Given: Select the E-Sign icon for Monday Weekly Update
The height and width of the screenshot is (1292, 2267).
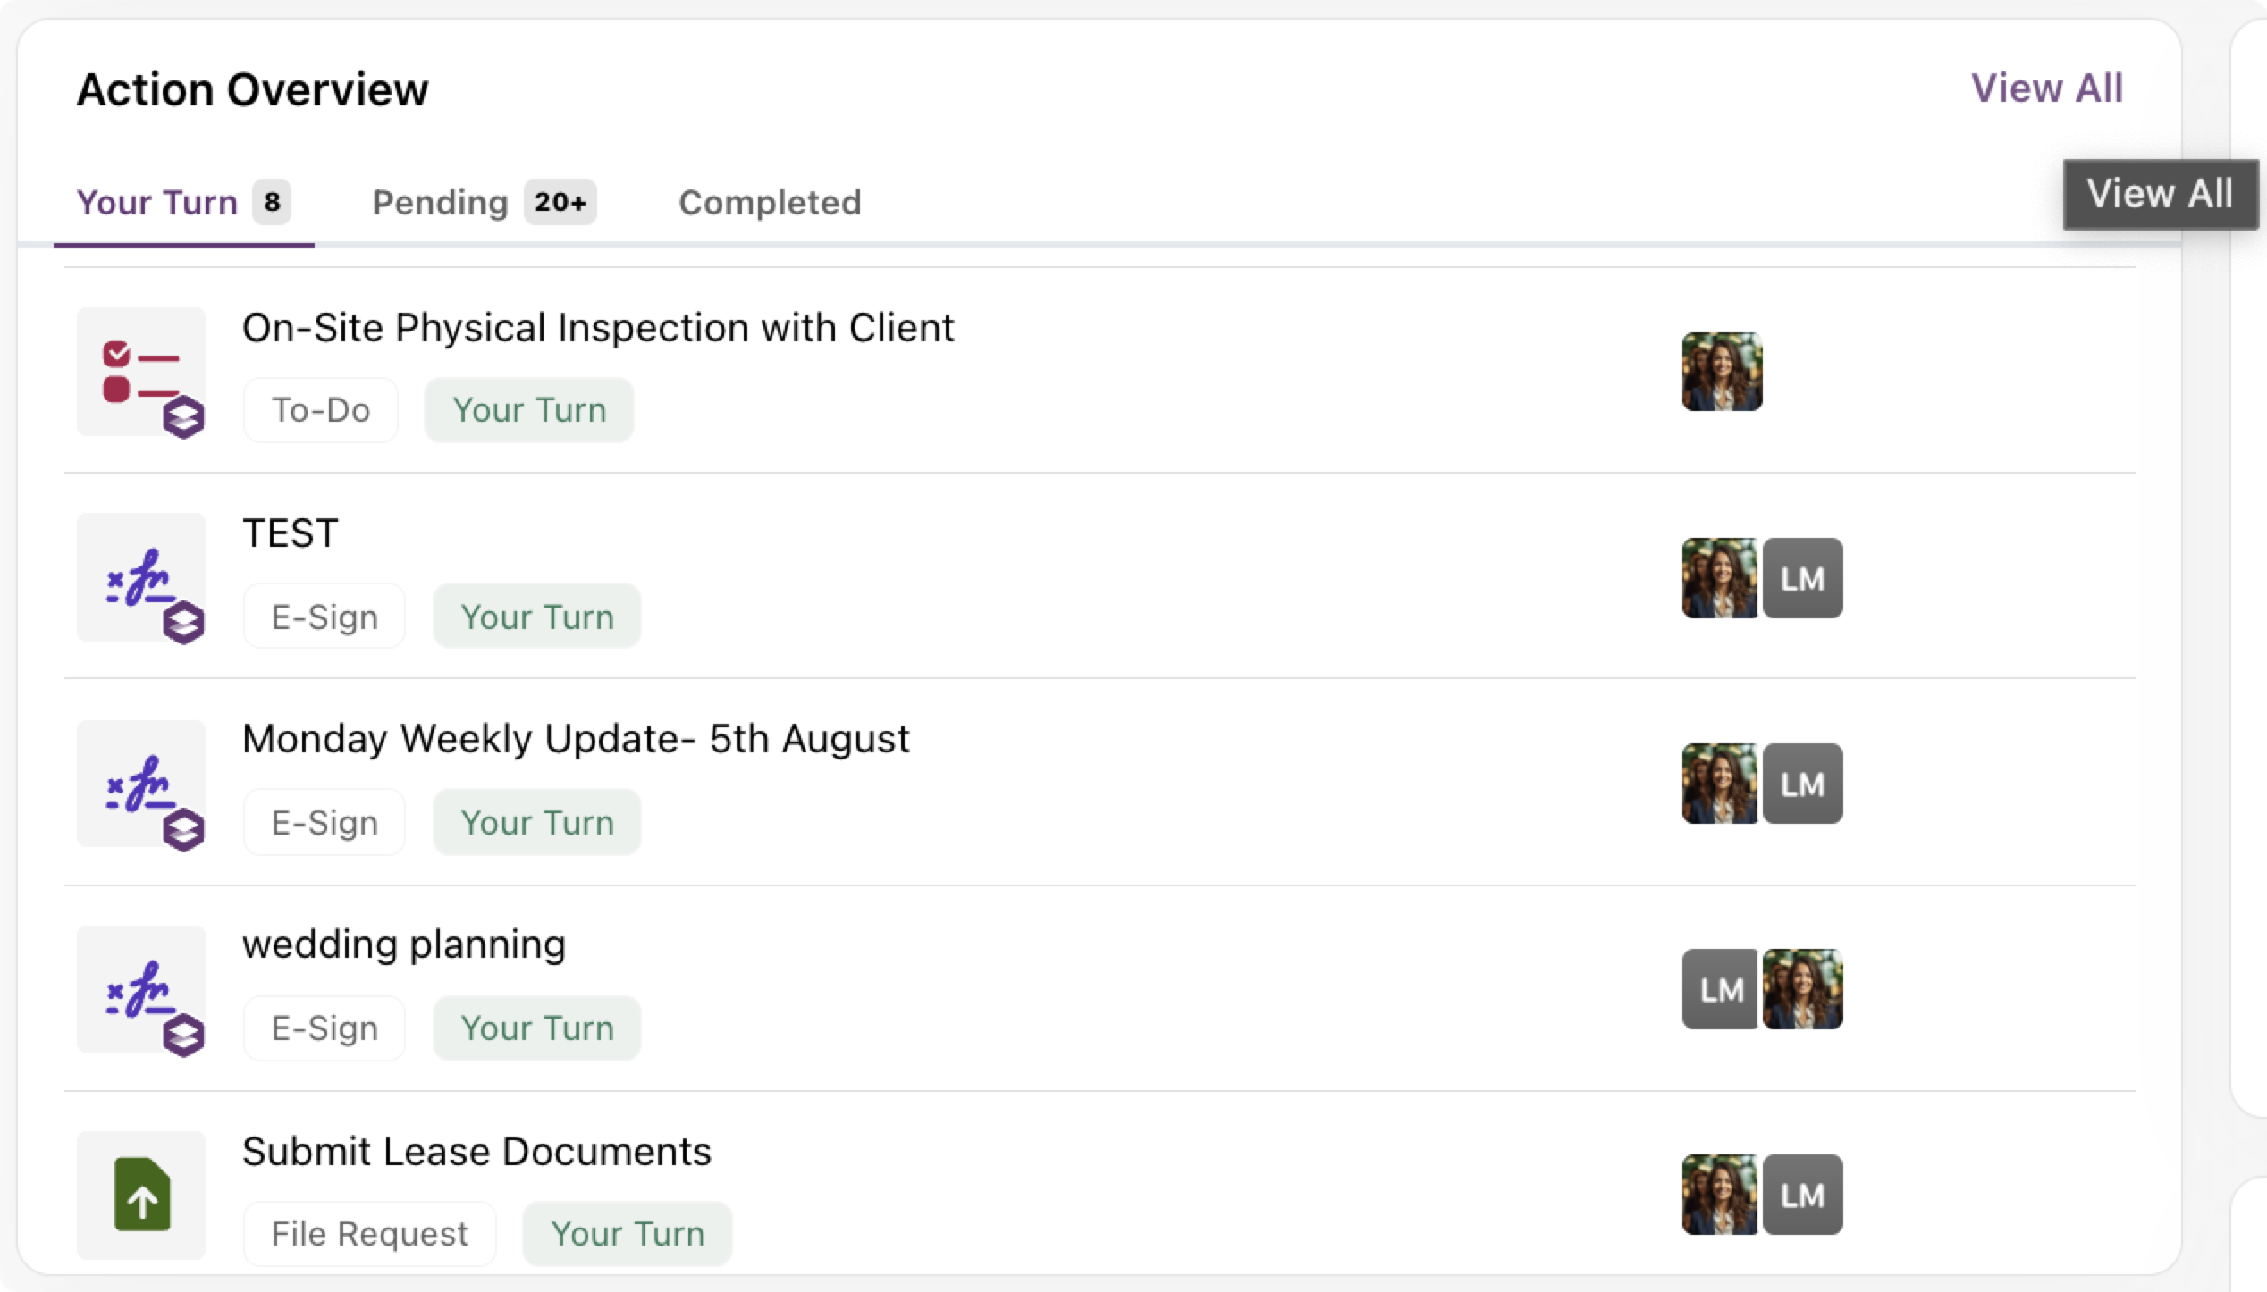Looking at the screenshot, I should tap(141, 784).
